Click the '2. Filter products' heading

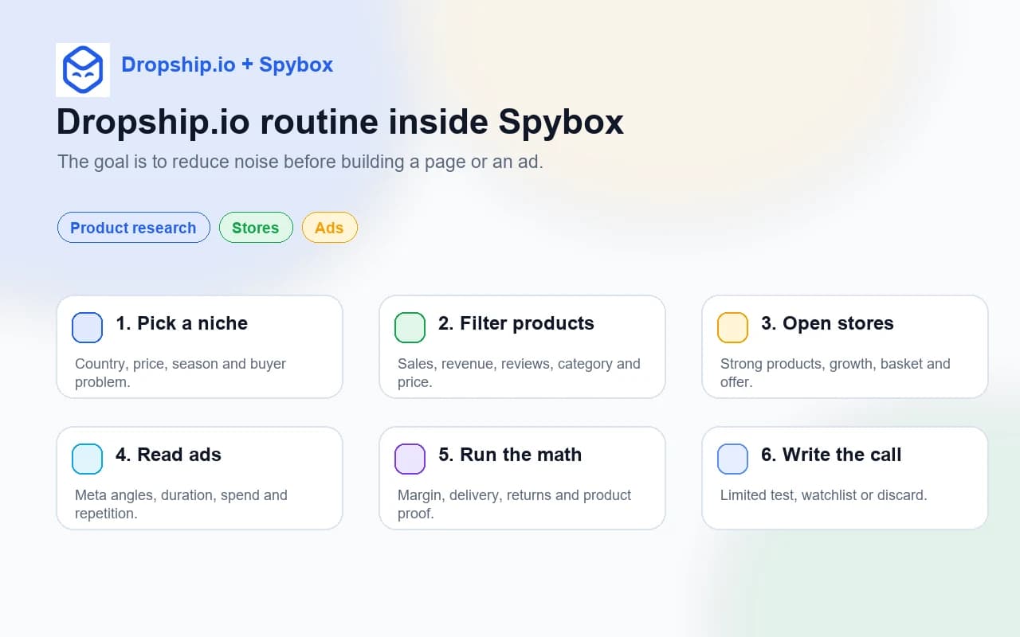coord(516,323)
